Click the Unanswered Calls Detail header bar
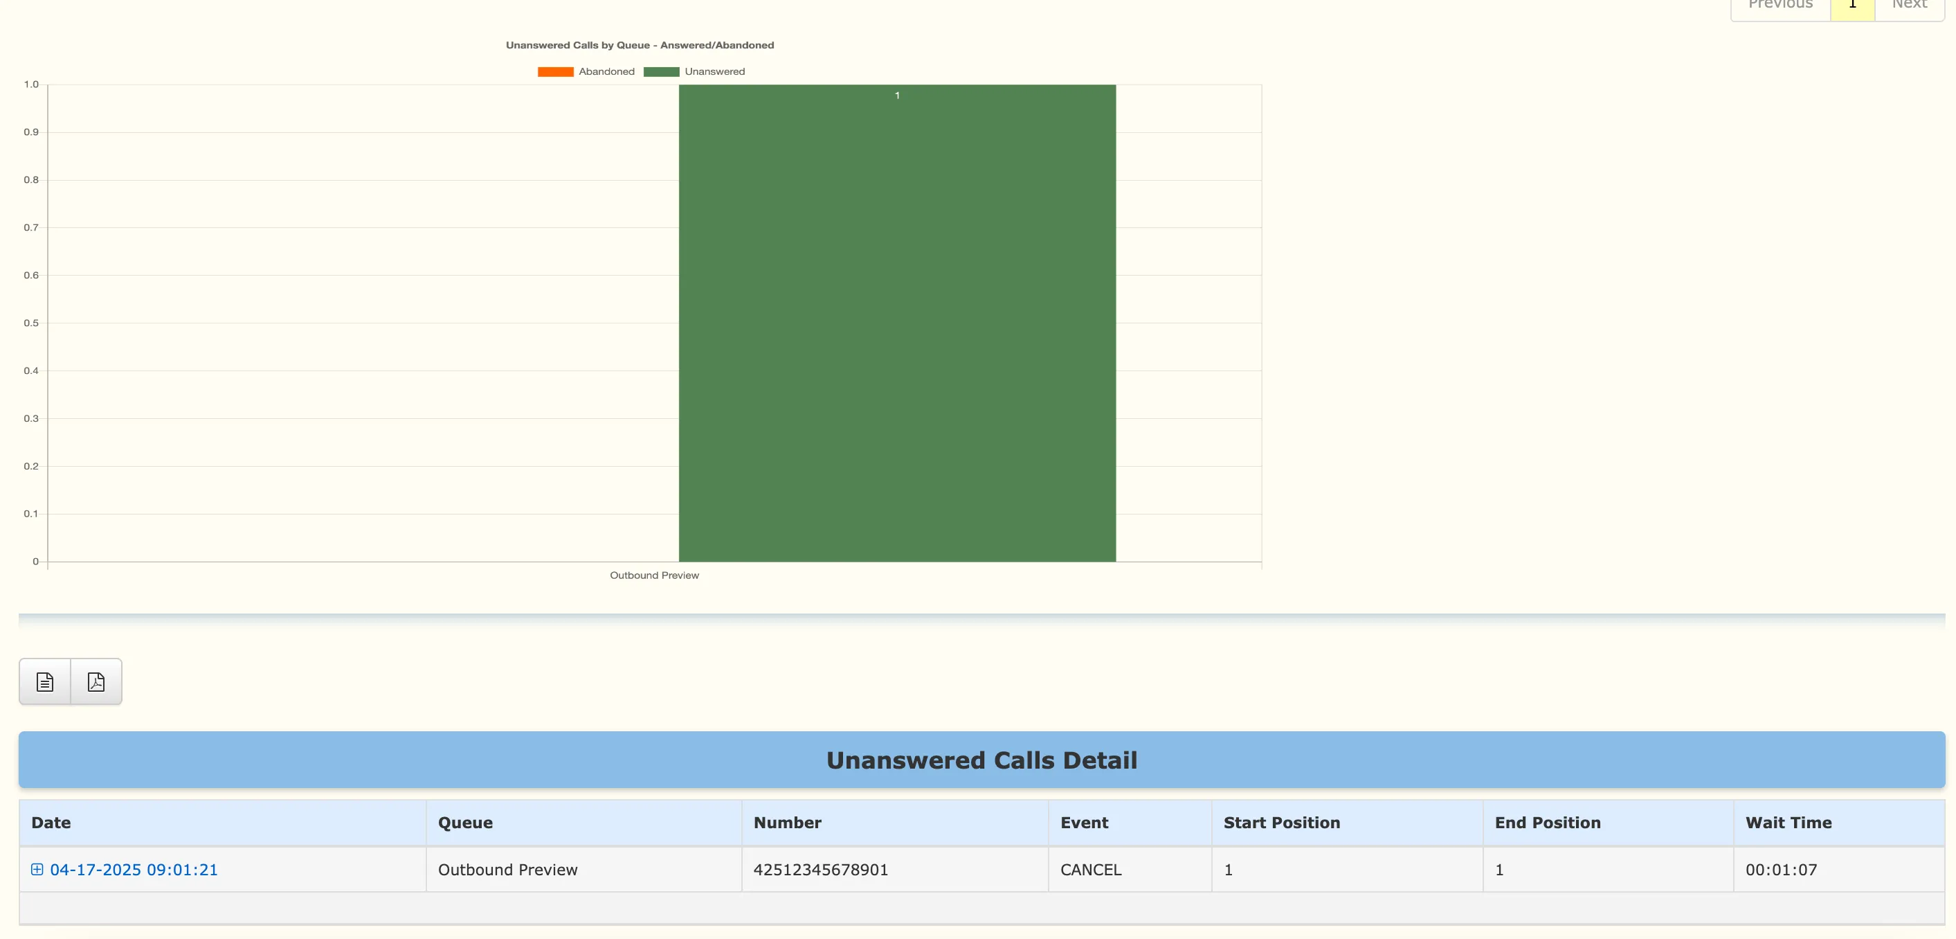Screen dimensions: 1956x939 point(981,760)
